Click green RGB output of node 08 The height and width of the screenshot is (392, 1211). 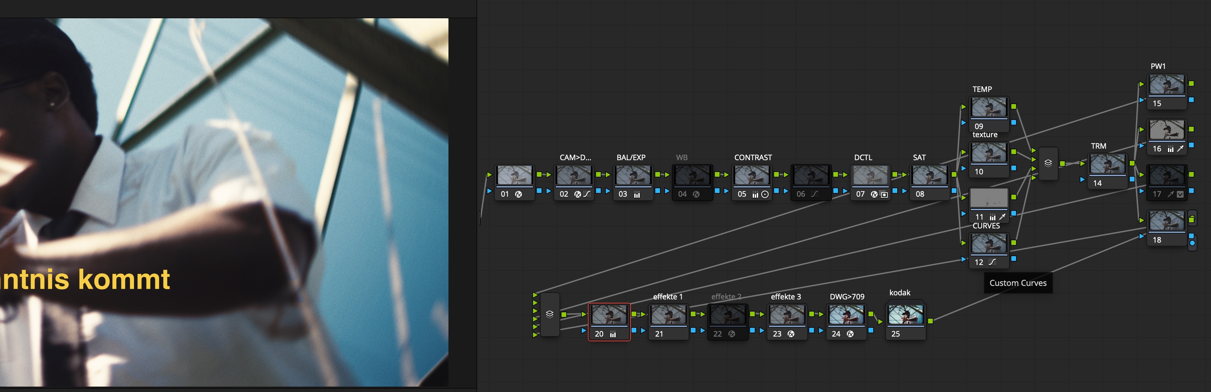[x=954, y=175]
